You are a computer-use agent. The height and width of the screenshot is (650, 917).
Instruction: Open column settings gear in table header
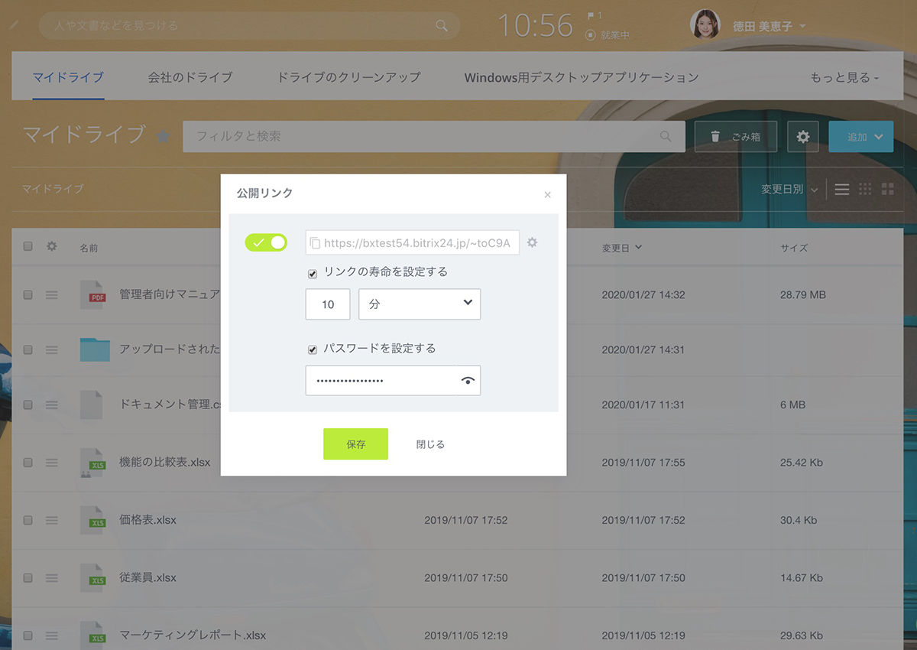[x=52, y=246]
